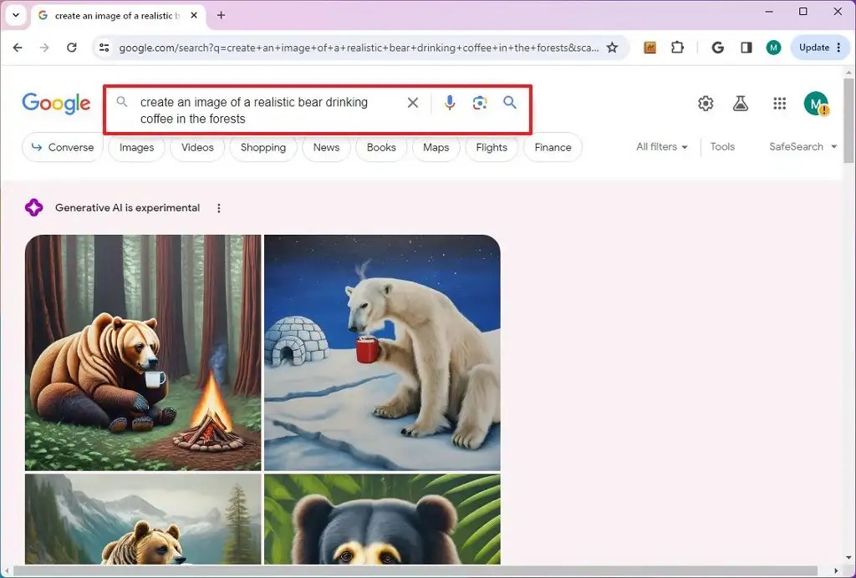Viewport: 856px width, 578px height.
Task: Click the Generative AI sparkle icon
Action: [33, 207]
